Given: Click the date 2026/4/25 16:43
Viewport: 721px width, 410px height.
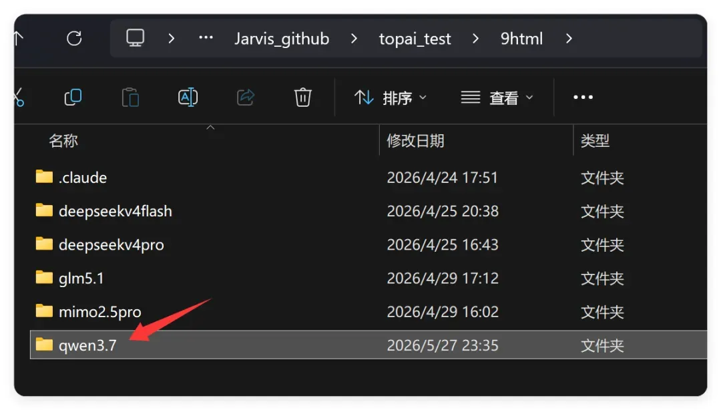Looking at the screenshot, I should coord(443,245).
